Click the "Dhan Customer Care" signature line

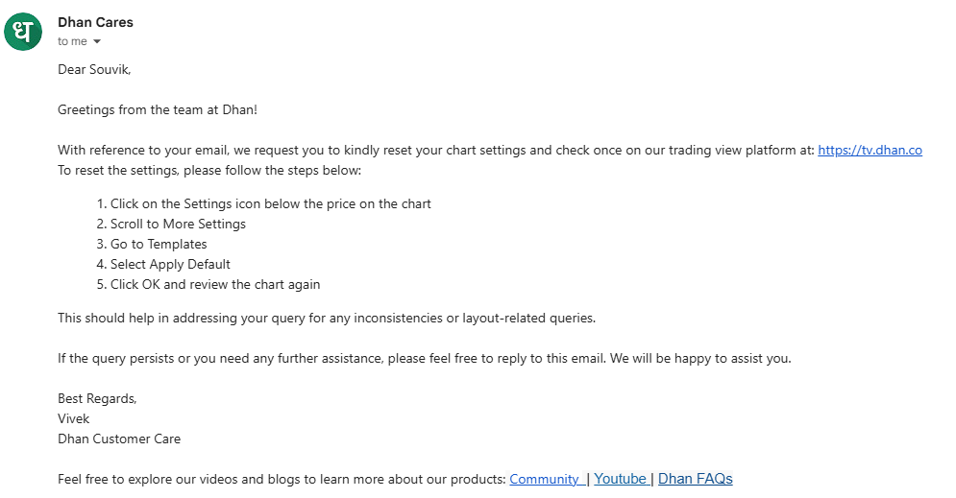coord(119,439)
